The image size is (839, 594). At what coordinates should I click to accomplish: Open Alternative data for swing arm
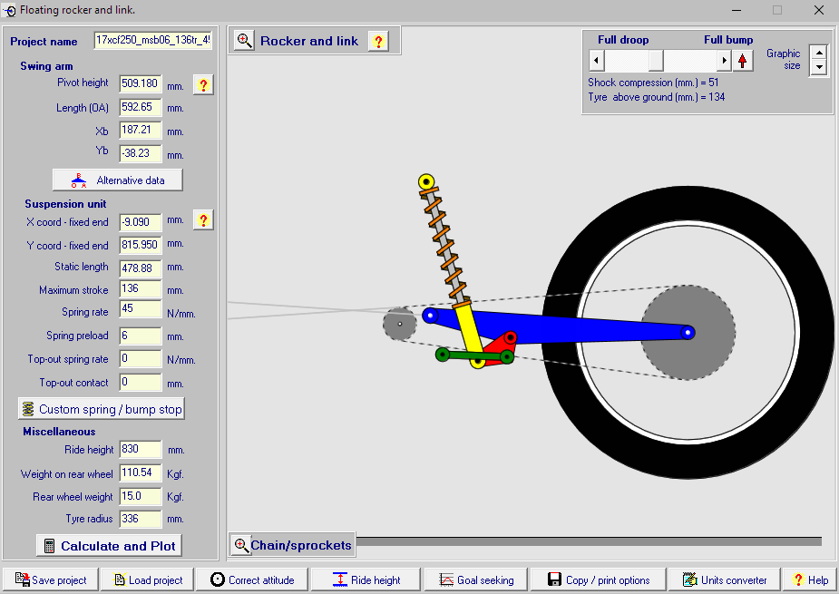[x=118, y=180]
